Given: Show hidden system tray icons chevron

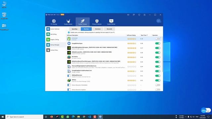Looking at the screenshot, I should 186,117.
